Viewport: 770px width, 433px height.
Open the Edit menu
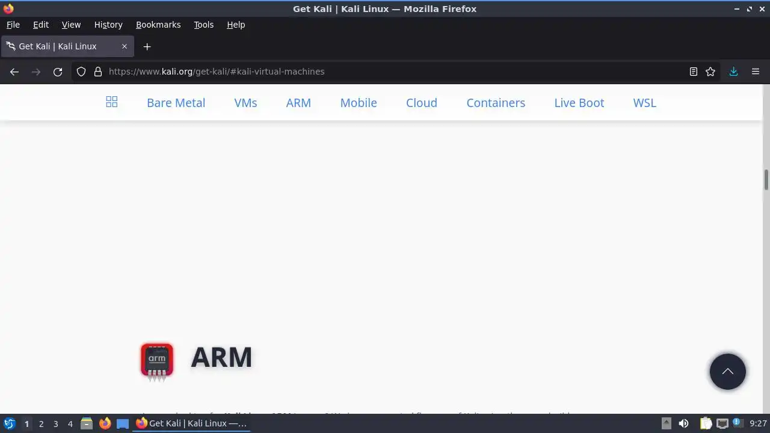[41, 25]
